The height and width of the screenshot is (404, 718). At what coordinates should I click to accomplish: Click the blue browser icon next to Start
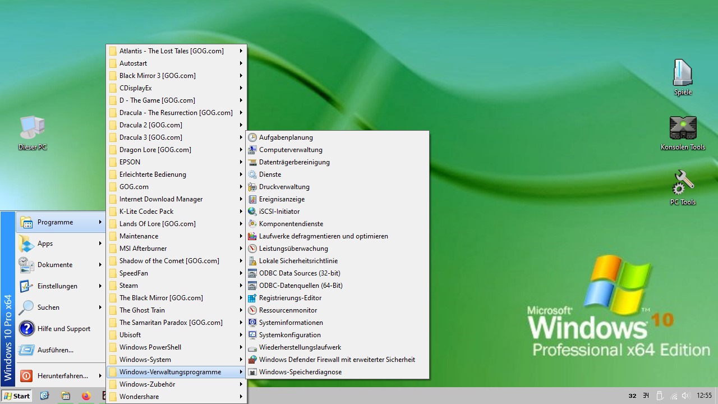pos(44,396)
